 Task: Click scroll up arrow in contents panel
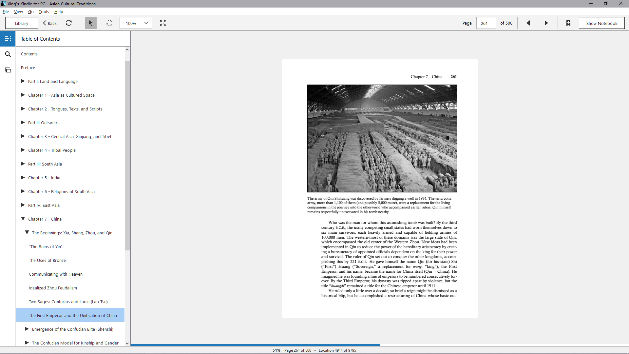point(127,49)
